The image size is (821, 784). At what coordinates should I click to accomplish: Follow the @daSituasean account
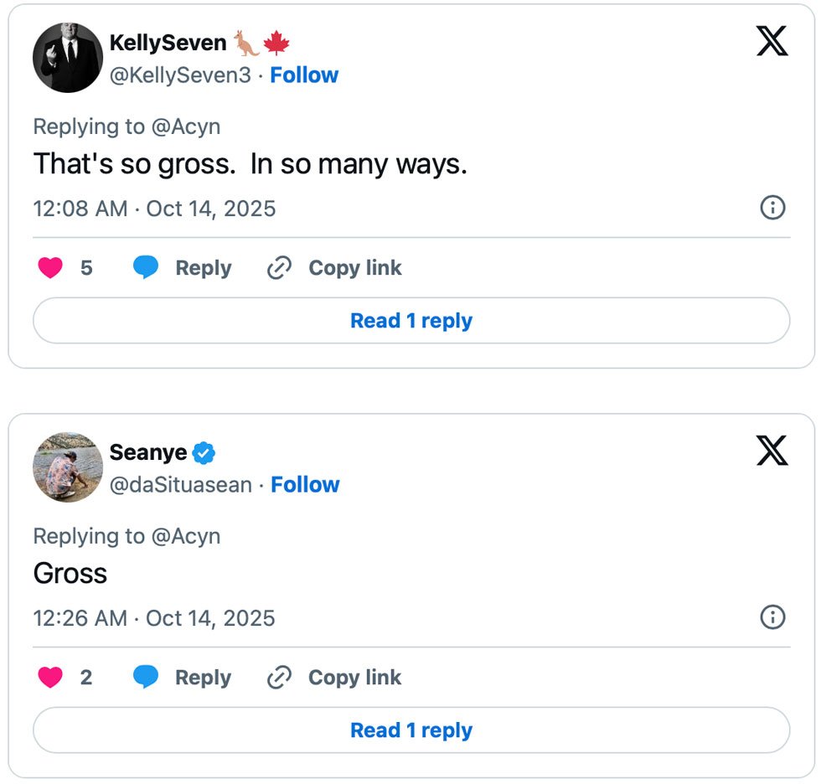pos(305,485)
